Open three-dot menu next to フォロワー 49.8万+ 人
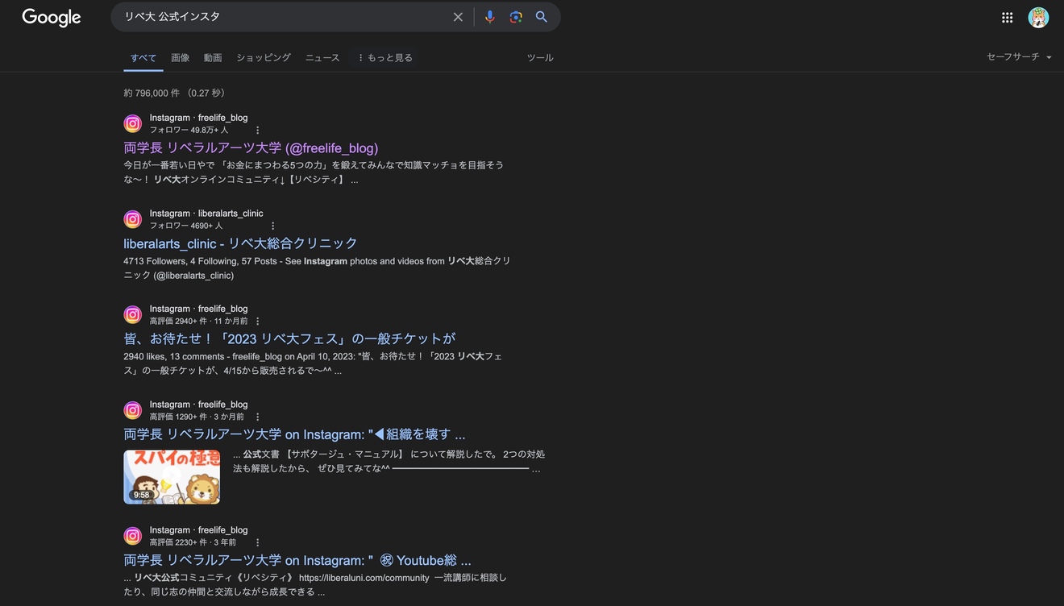This screenshot has width=1064, height=606. [258, 131]
